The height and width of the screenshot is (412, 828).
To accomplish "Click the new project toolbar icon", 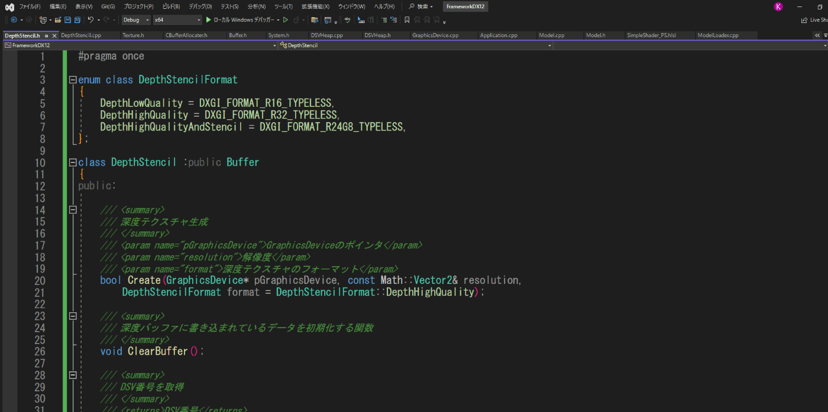I will coord(43,19).
